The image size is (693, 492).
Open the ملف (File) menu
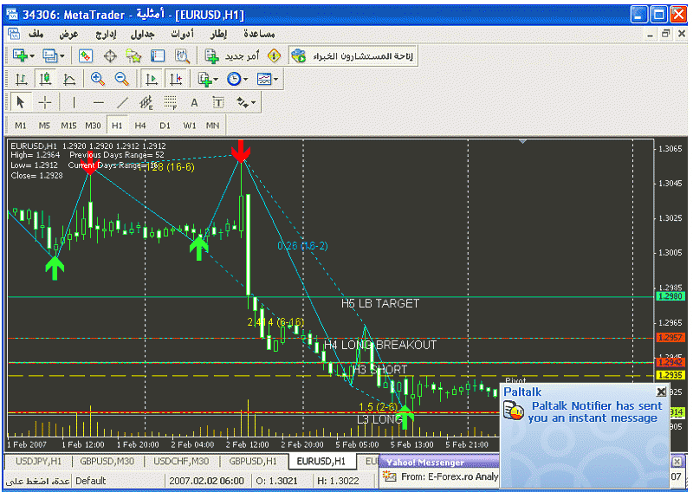[36, 33]
